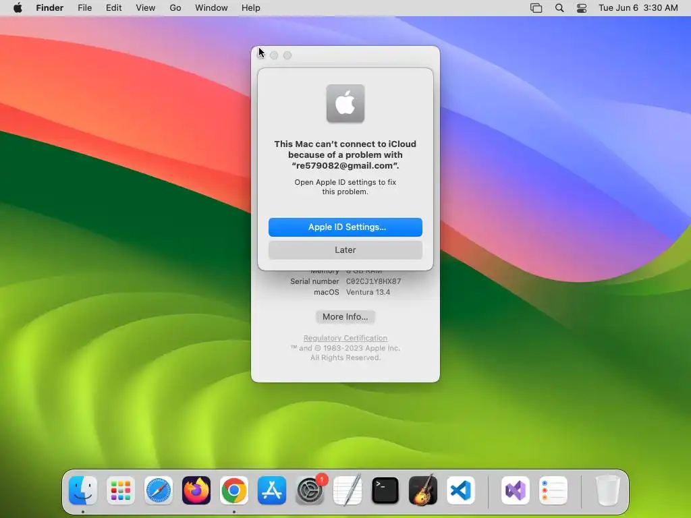
Task: Open the View menu
Action: [x=146, y=8]
